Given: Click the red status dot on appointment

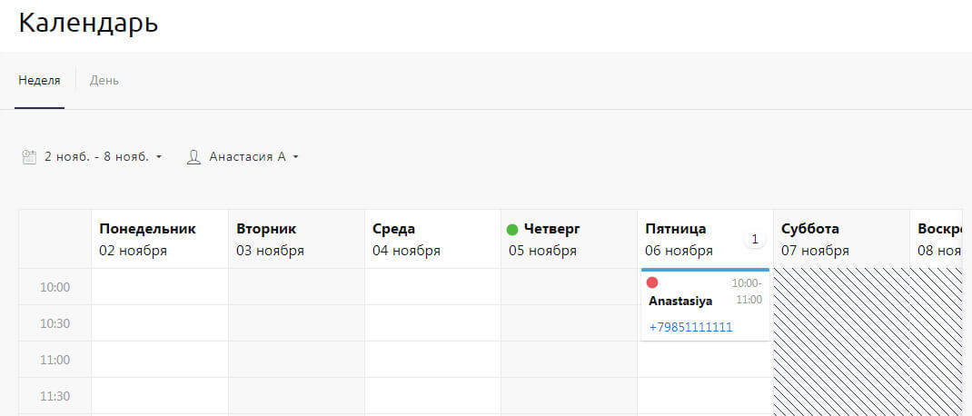Looking at the screenshot, I should pos(652,282).
